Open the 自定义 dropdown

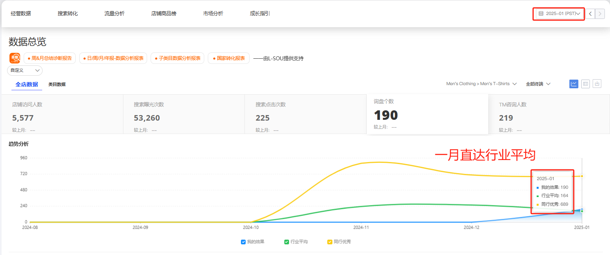(25, 71)
